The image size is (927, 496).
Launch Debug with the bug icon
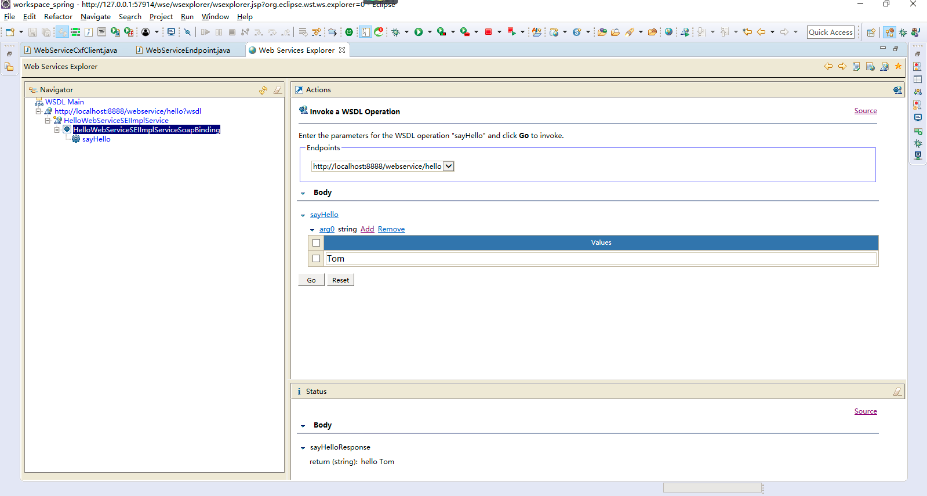point(396,32)
